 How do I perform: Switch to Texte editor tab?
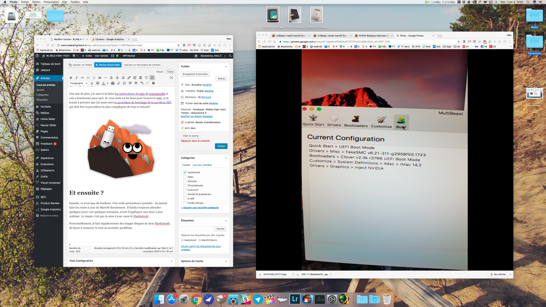point(170,72)
